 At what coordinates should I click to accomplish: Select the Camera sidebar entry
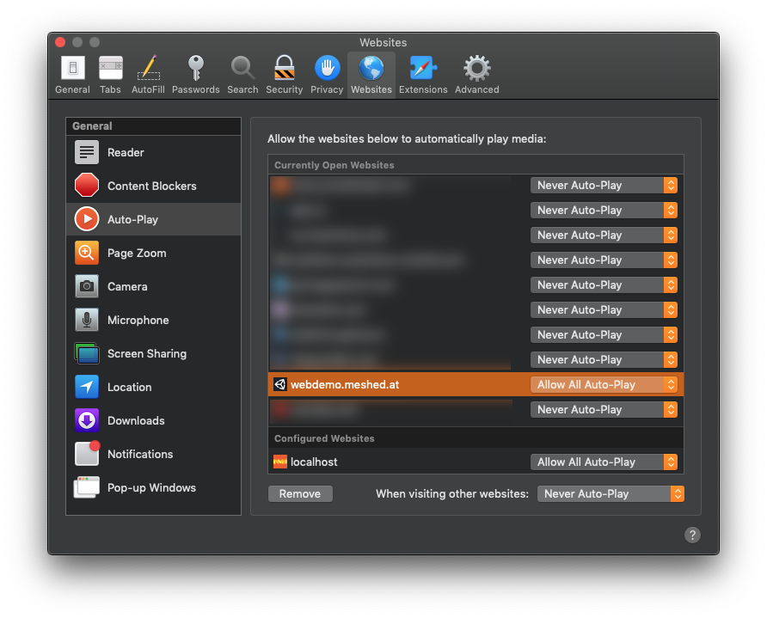(127, 286)
